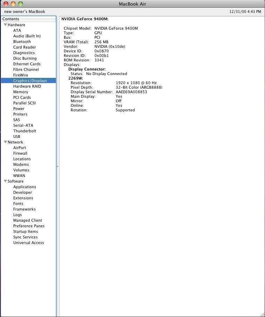This screenshot has height=317, width=265.
Task: Select Bluetooth in the Hardware list
Action: (22, 42)
